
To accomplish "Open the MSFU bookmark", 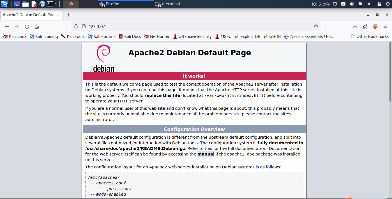I will (x=223, y=36).
